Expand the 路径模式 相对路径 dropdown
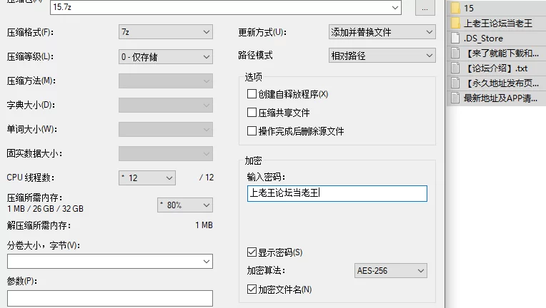Viewport: 546px width, 308px height. [x=382, y=55]
